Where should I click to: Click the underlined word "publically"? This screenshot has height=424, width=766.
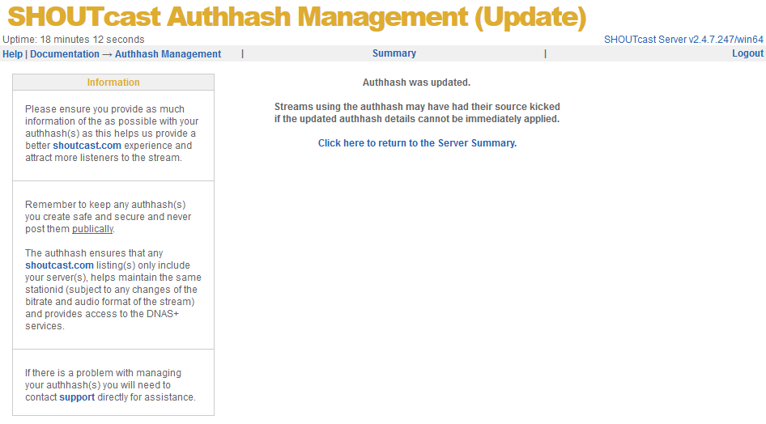92,229
